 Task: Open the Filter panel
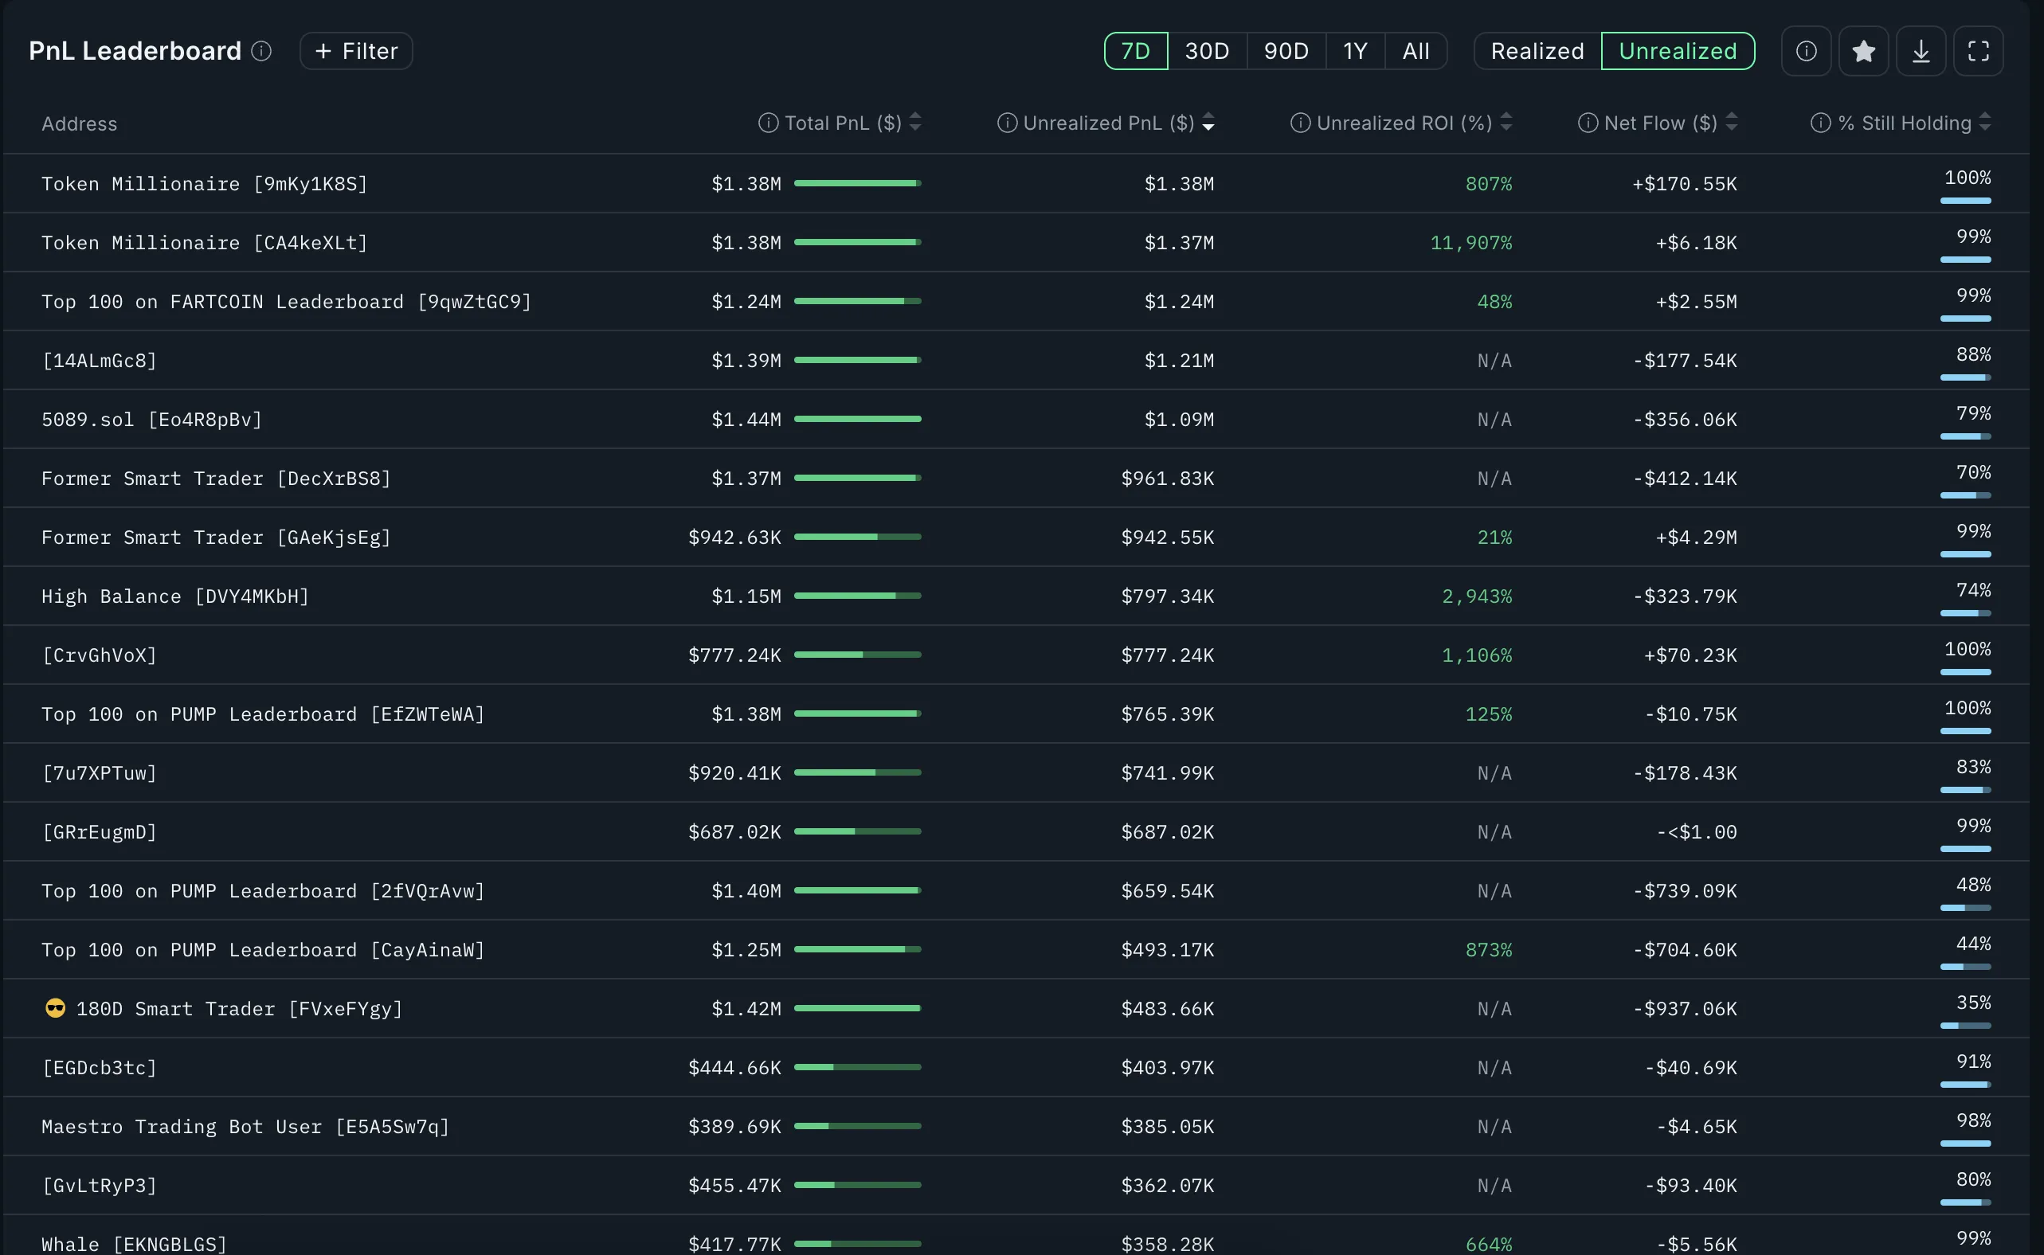point(355,51)
